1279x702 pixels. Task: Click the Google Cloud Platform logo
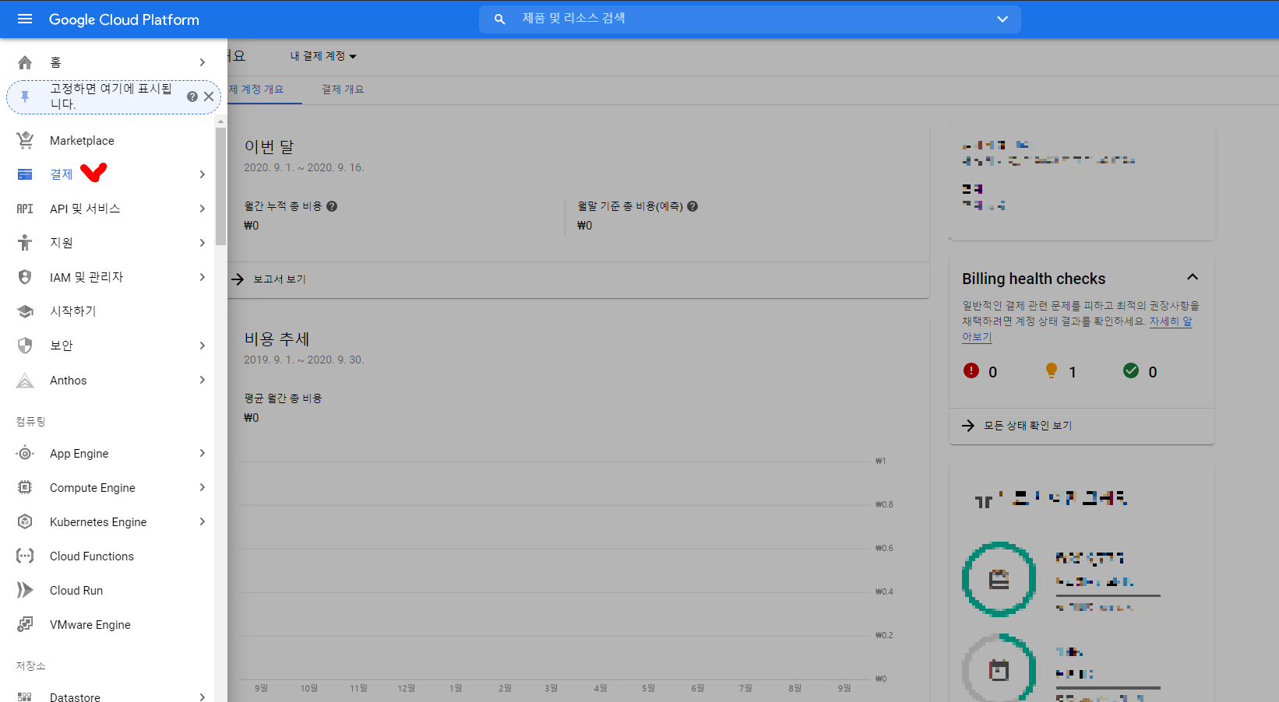click(x=124, y=19)
